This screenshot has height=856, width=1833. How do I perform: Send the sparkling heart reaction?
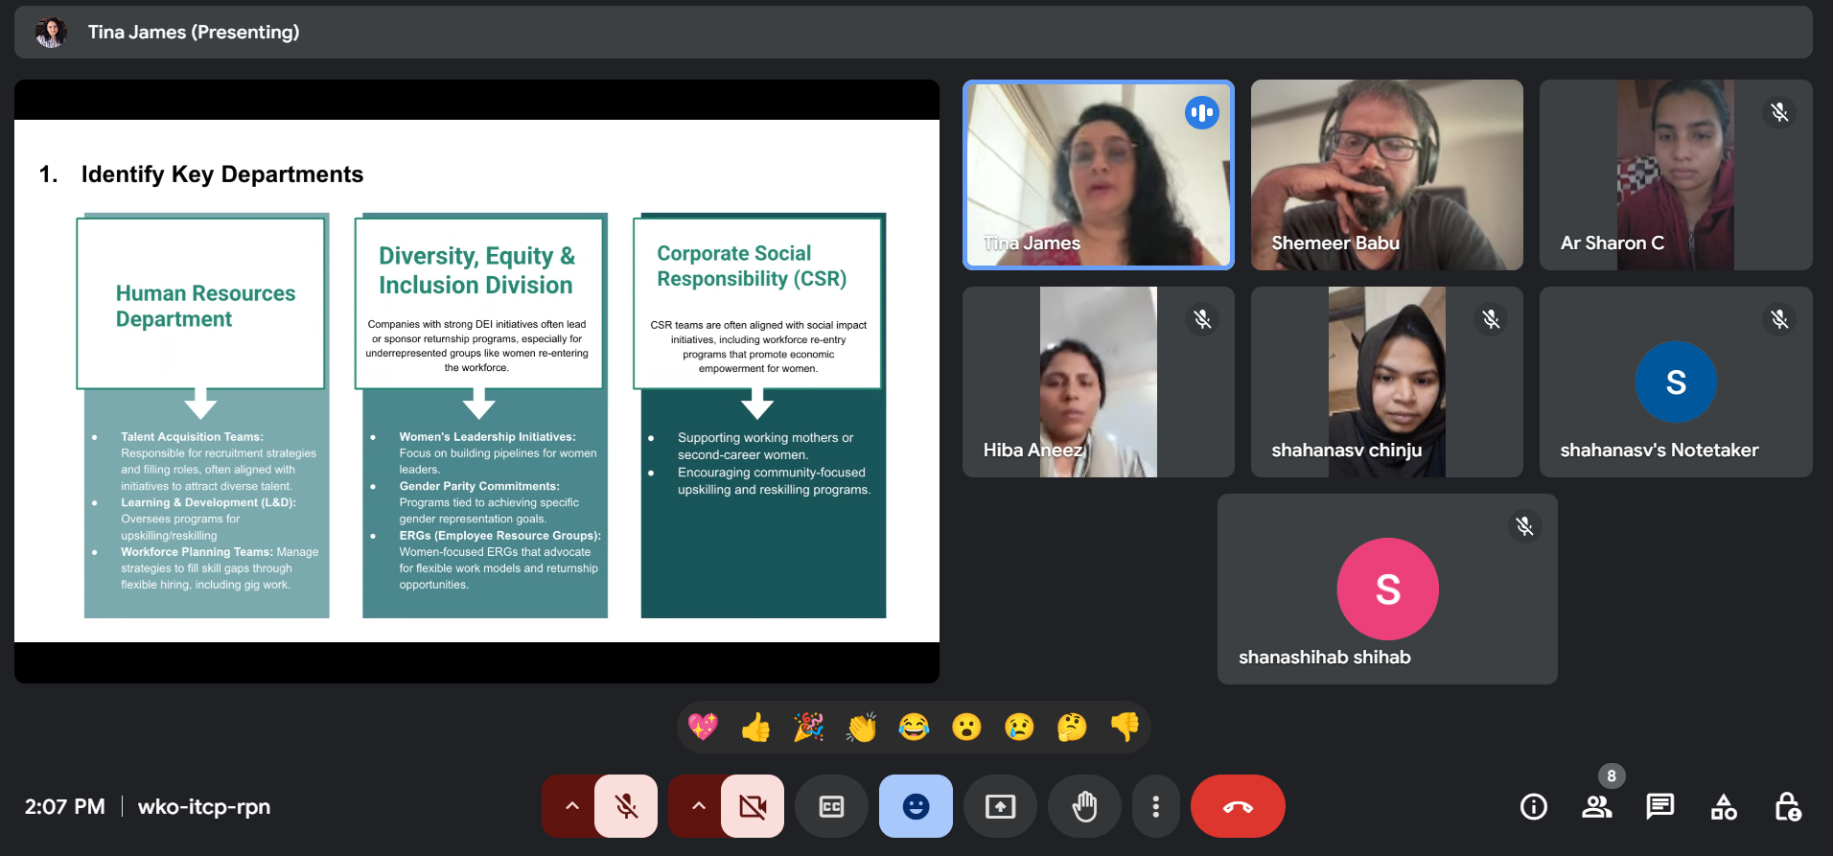click(703, 728)
